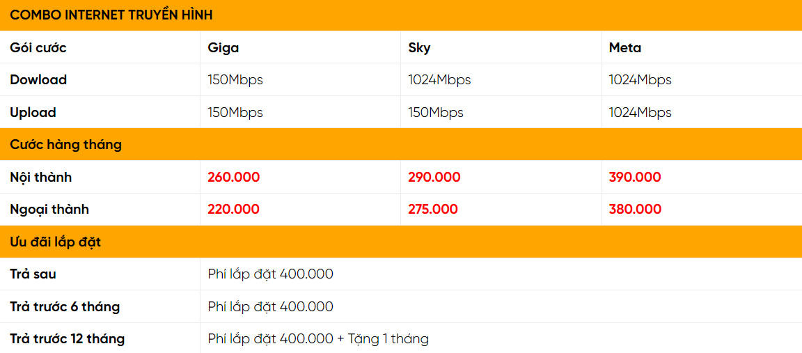The height and width of the screenshot is (353, 802).
Task: Click Giga Ngoại thành price 220.000
Action: click(x=233, y=209)
